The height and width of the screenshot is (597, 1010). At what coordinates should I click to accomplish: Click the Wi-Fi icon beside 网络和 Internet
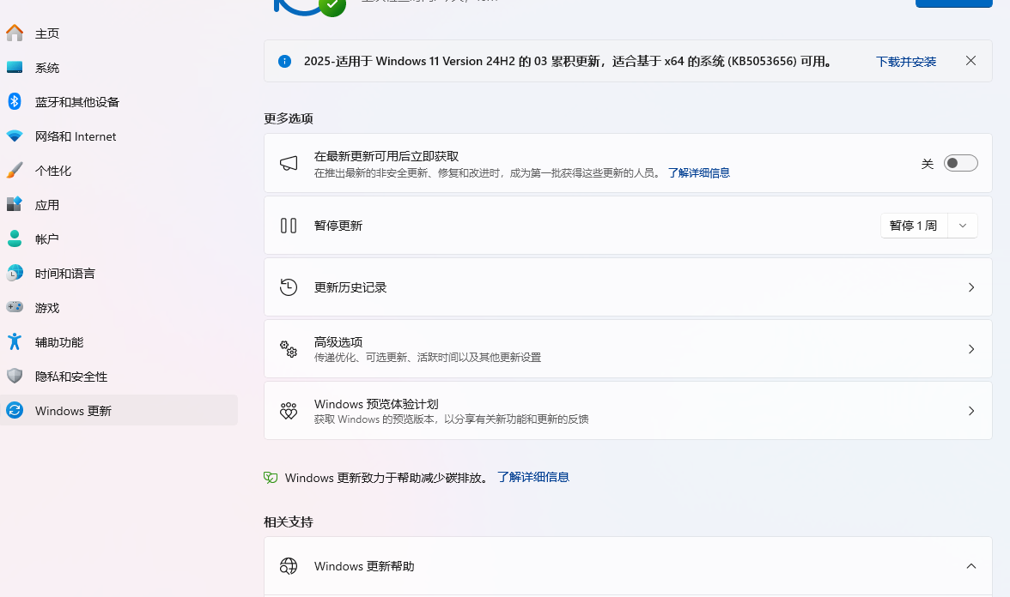click(14, 136)
